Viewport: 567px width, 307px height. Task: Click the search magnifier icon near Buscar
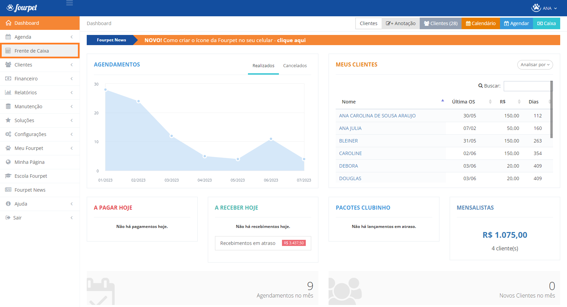(481, 86)
